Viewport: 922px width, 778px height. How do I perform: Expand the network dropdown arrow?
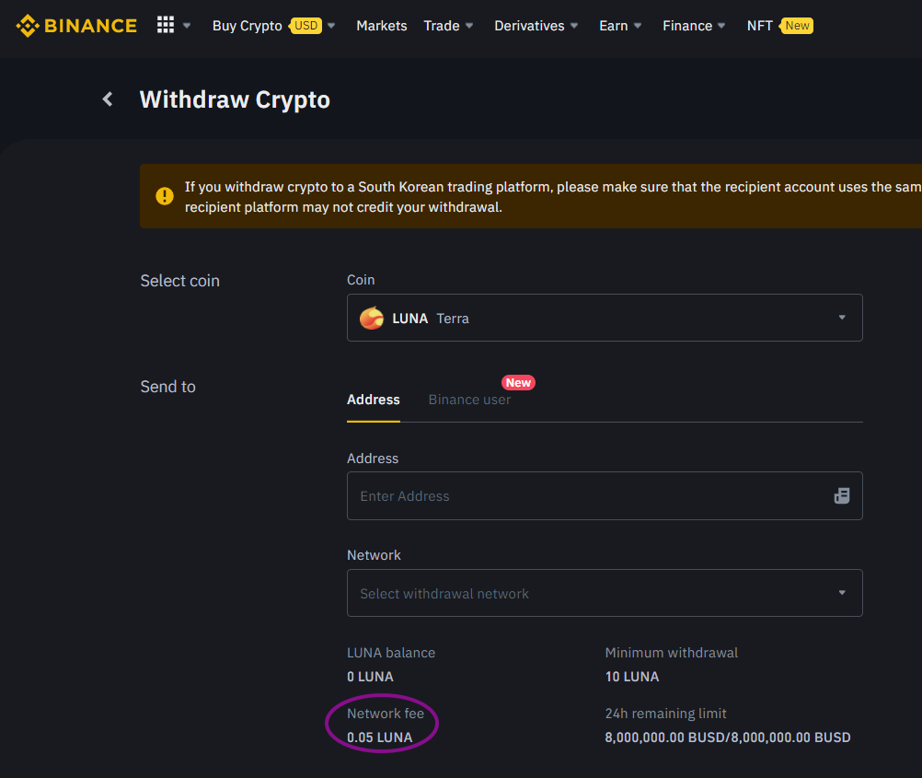coord(842,593)
